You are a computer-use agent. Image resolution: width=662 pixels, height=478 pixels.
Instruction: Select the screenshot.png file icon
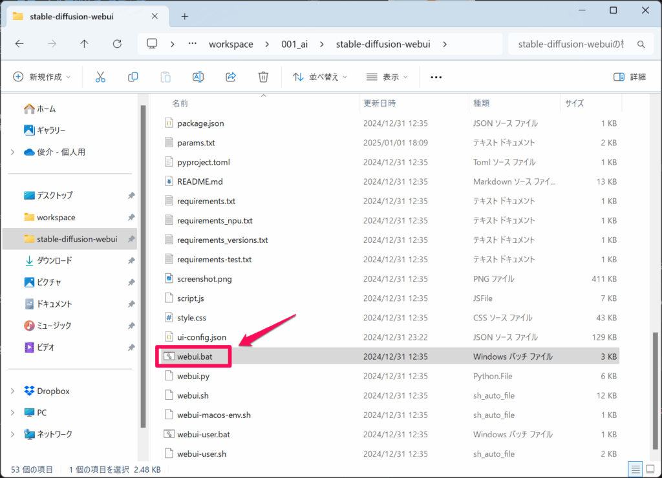(169, 278)
